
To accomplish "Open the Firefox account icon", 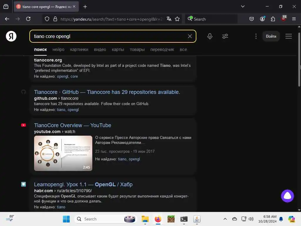I will (262, 19).
